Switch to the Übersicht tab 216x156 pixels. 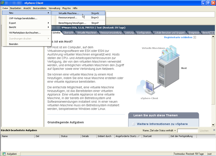click(x=68, y=32)
